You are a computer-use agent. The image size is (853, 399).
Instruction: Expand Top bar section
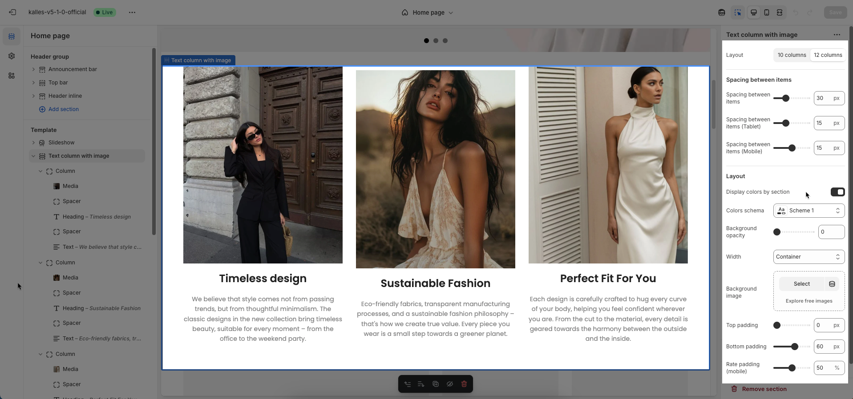point(33,83)
